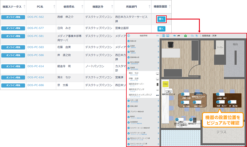Click the monitor icon in 清水 ちか list row
The height and width of the screenshot is (147, 247).
pos(157,73)
